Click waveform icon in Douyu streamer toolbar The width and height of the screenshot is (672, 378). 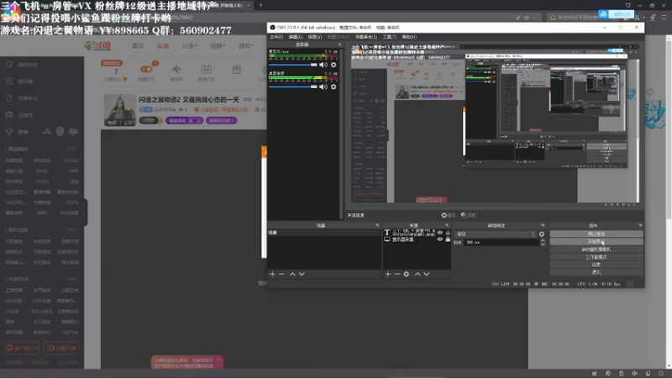176,69
